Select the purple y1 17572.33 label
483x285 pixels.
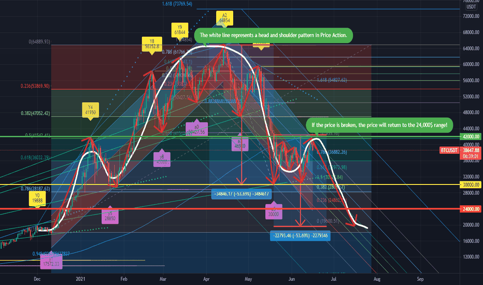point(51,262)
